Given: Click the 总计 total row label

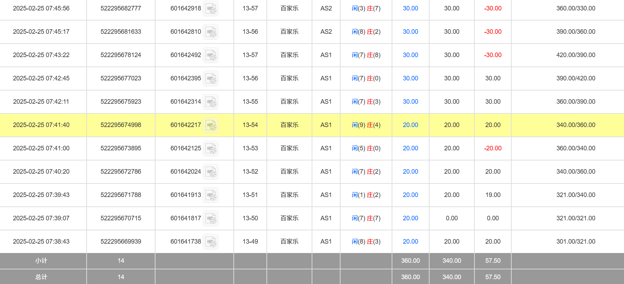Looking at the screenshot, I should (41, 277).
